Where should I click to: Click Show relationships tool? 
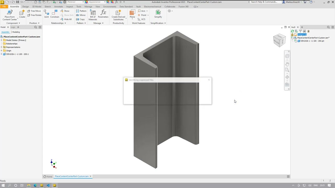(65, 11)
